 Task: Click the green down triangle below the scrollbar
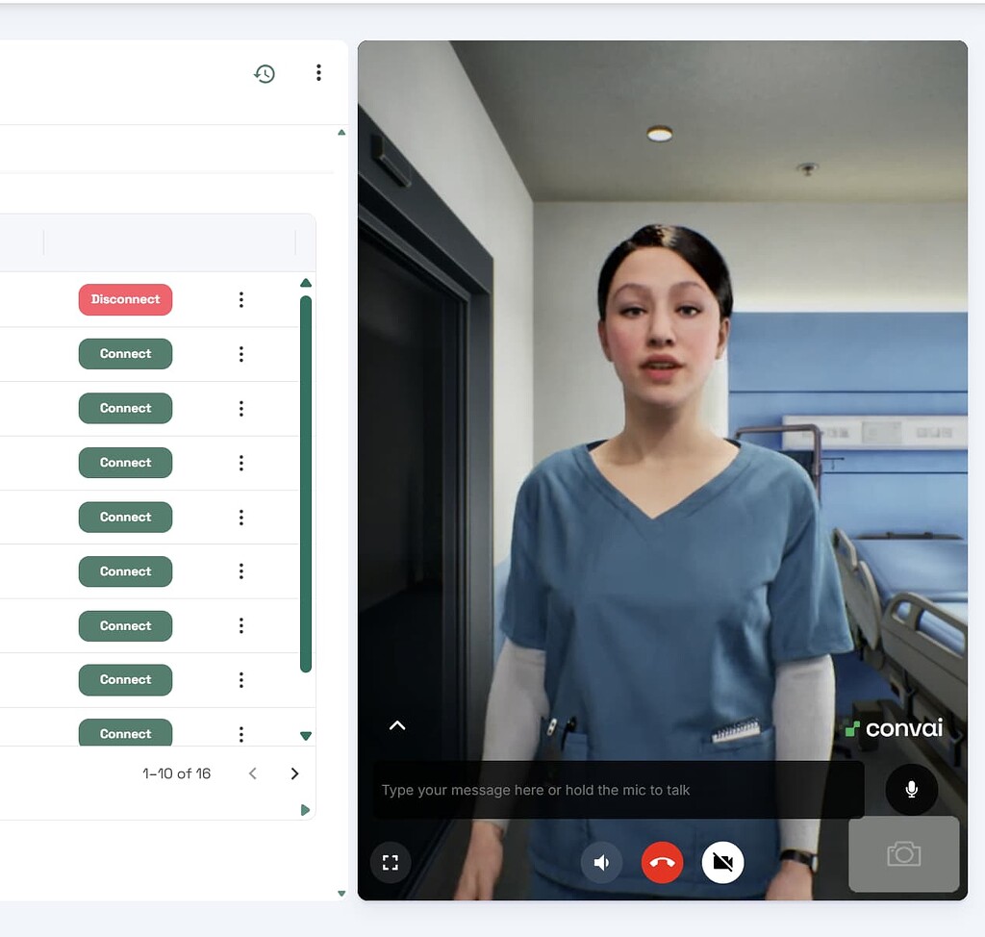pyautogui.click(x=306, y=735)
